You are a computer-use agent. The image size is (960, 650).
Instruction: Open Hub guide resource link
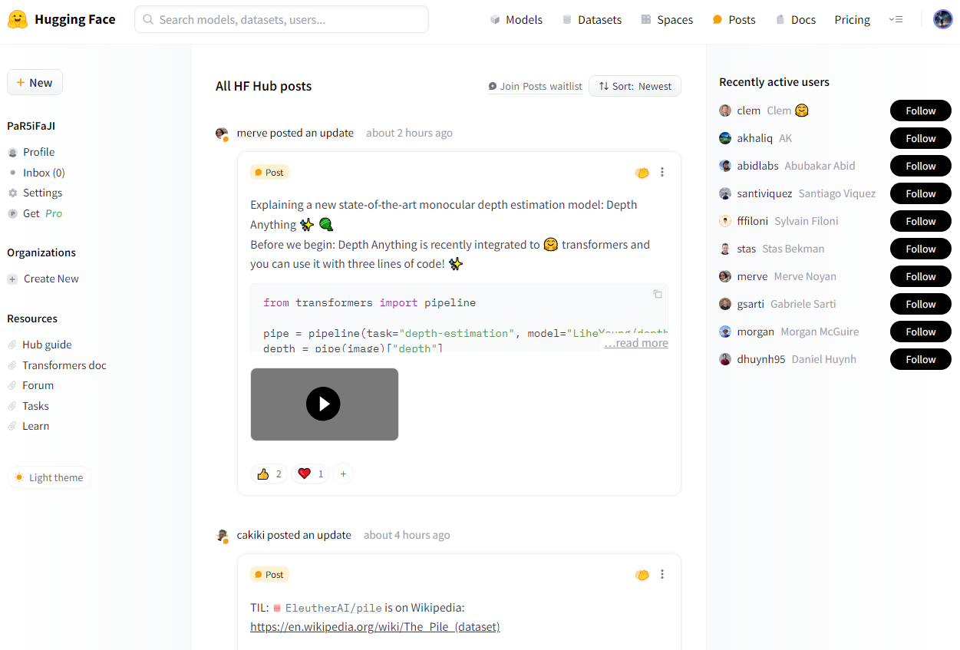click(40, 345)
